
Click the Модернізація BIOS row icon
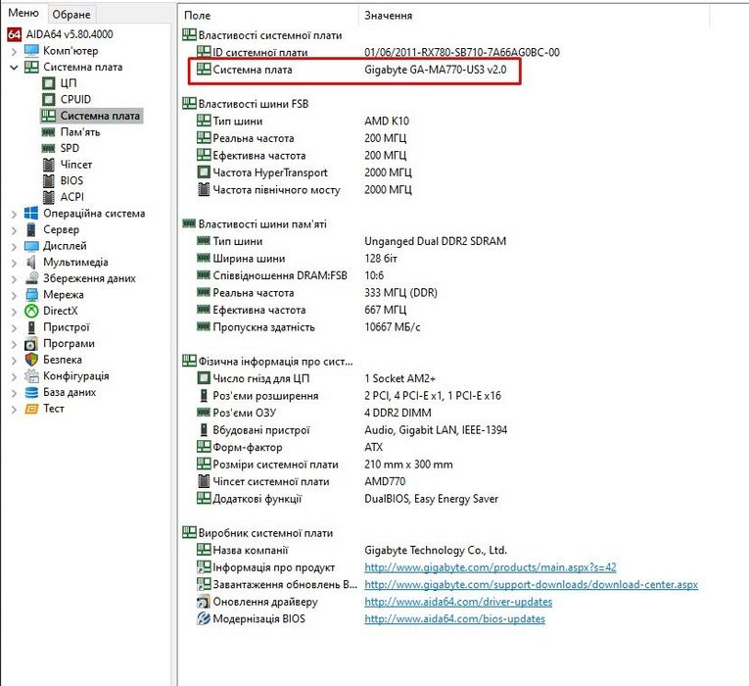[204, 618]
